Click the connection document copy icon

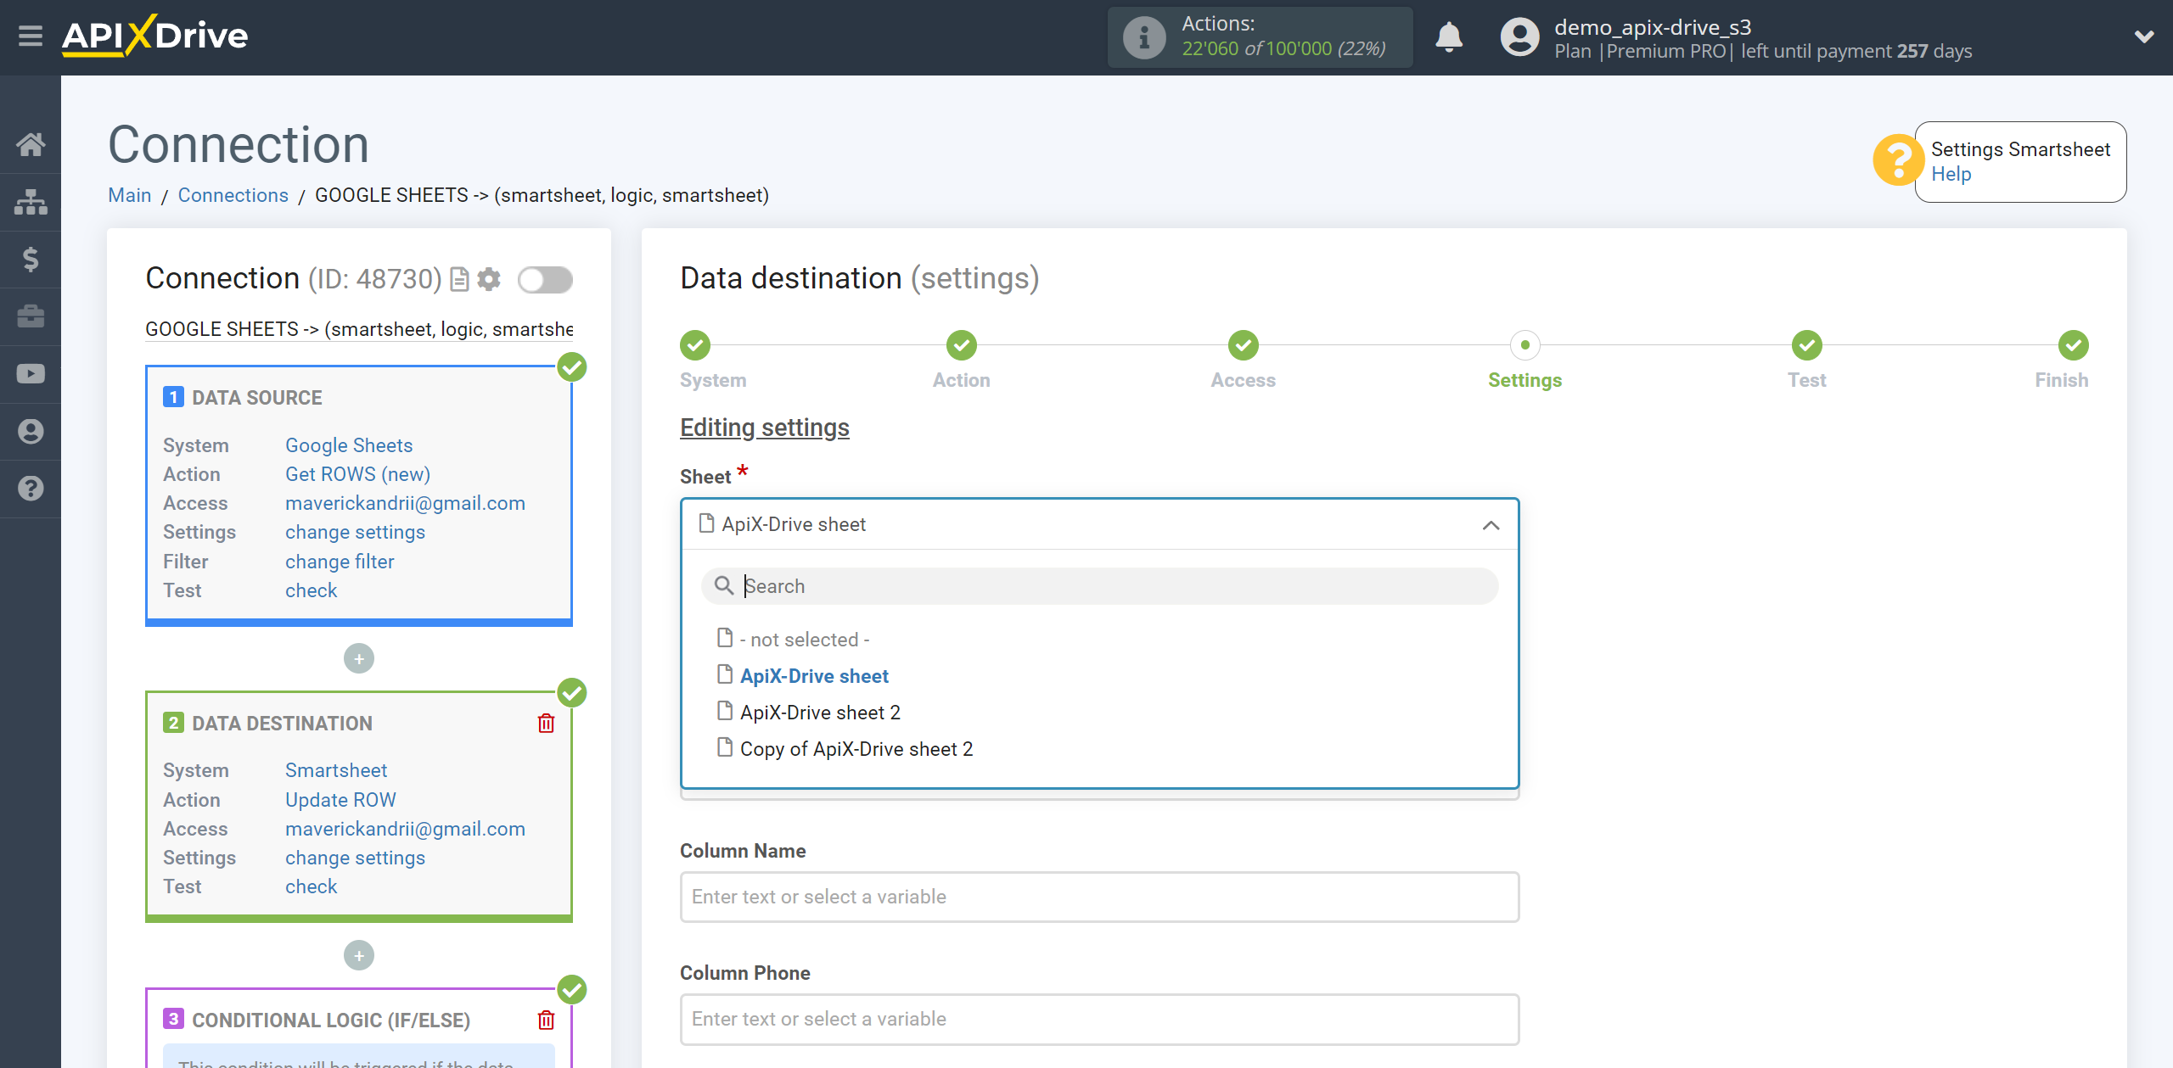coord(459,279)
